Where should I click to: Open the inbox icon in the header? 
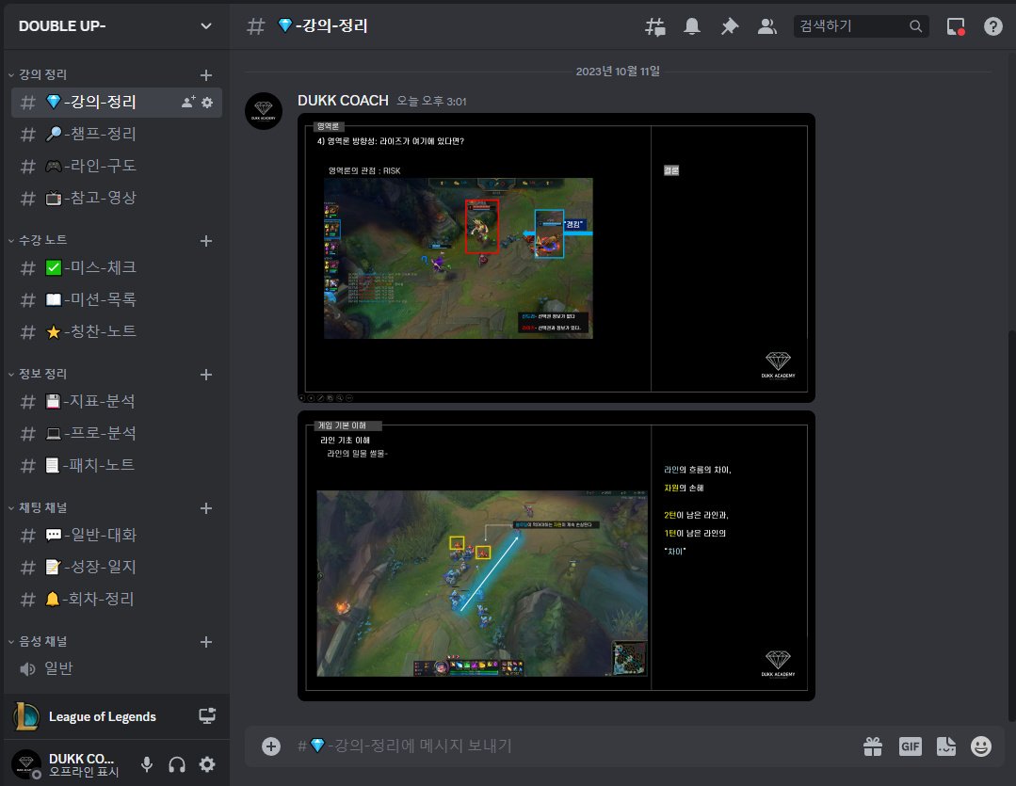pyautogui.click(x=956, y=26)
